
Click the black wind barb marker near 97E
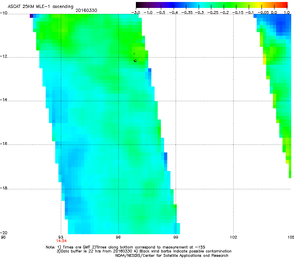tap(135, 60)
